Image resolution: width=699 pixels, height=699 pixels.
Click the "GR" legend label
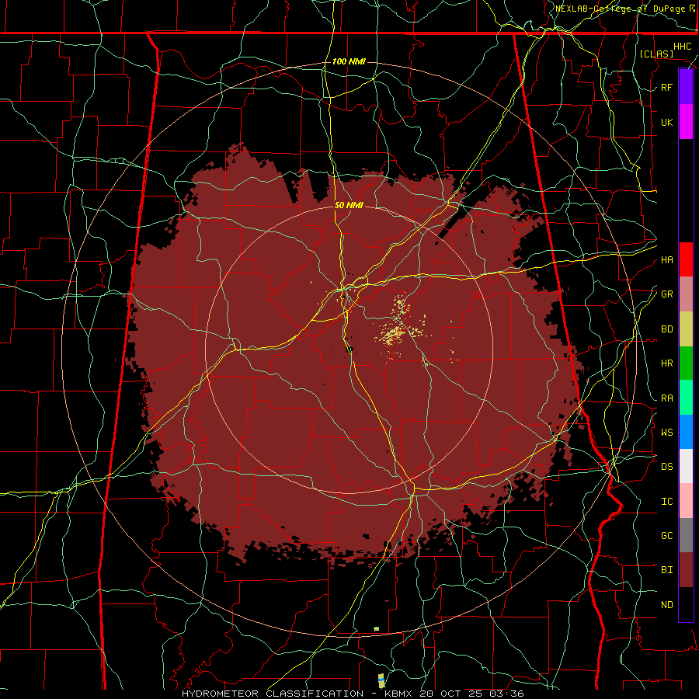coord(667,294)
